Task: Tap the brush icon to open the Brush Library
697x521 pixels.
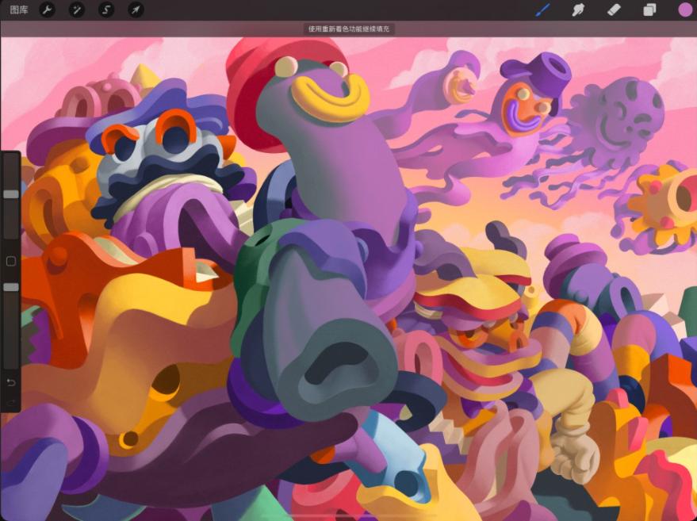Action: (543, 9)
